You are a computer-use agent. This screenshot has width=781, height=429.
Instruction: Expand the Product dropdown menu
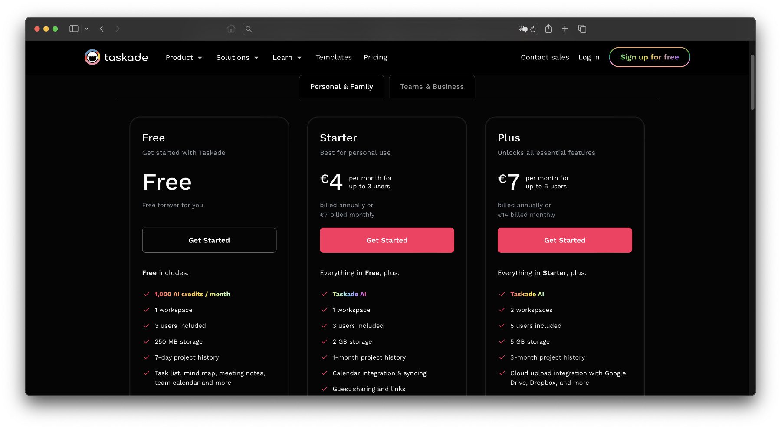point(184,57)
